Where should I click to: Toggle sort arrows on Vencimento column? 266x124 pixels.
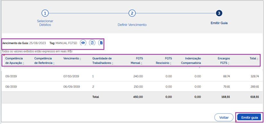click(x=81, y=59)
